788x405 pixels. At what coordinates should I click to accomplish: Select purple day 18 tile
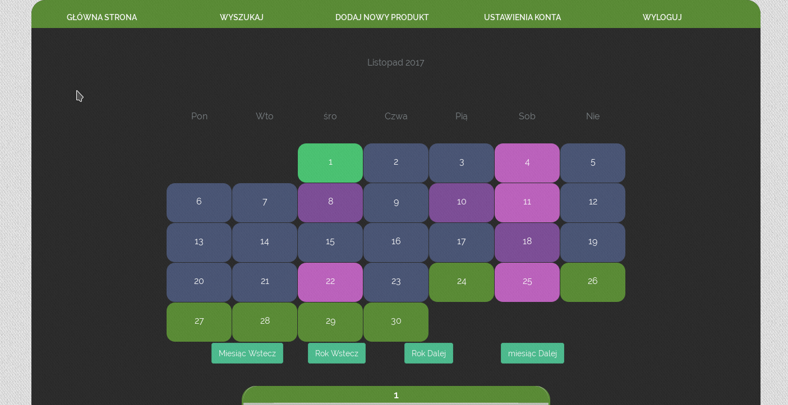coord(527,242)
